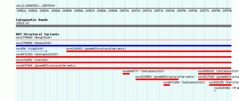
Task: Click the nsv826295 (Park2010) label
Action: point(224,82)
